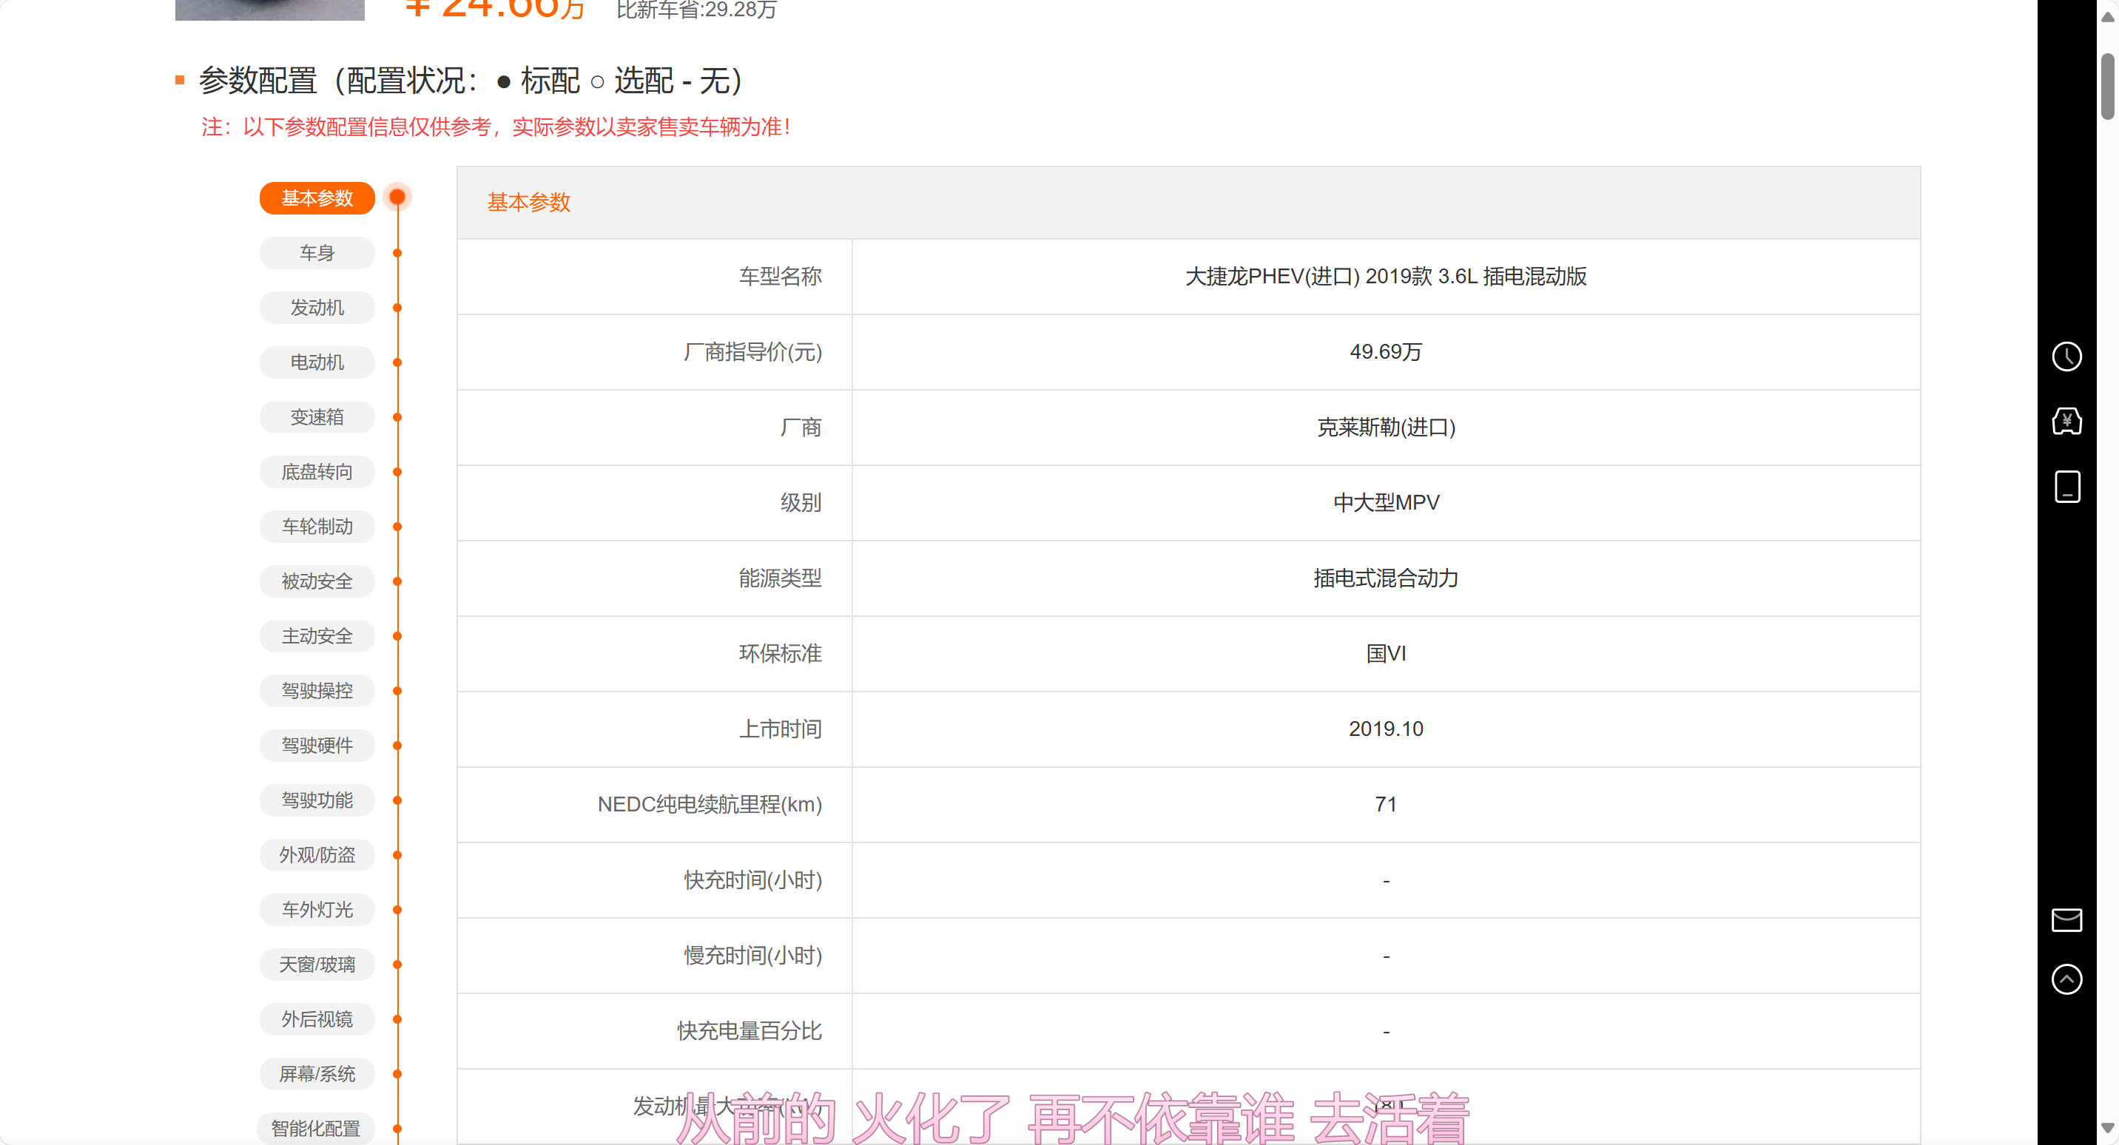The width and height of the screenshot is (2119, 1145).
Task: Jump to the 车身 section
Action: pos(317,252)
